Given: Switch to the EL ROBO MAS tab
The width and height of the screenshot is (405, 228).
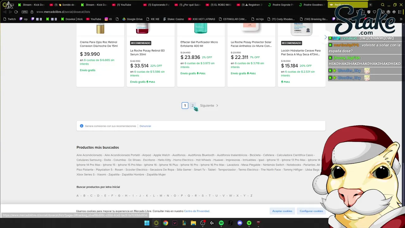Looking at the screenshot, I should [218, 5].
